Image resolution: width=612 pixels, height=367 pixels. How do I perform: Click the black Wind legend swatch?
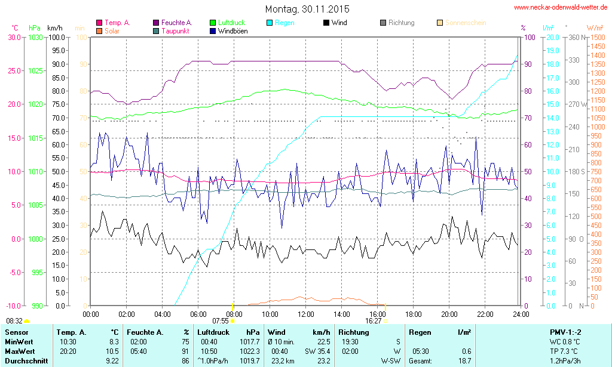(x=326, y=23)
